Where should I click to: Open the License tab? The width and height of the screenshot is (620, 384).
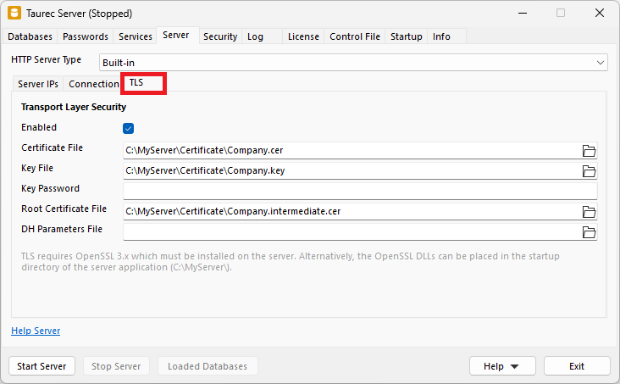(x=303, y=36)
